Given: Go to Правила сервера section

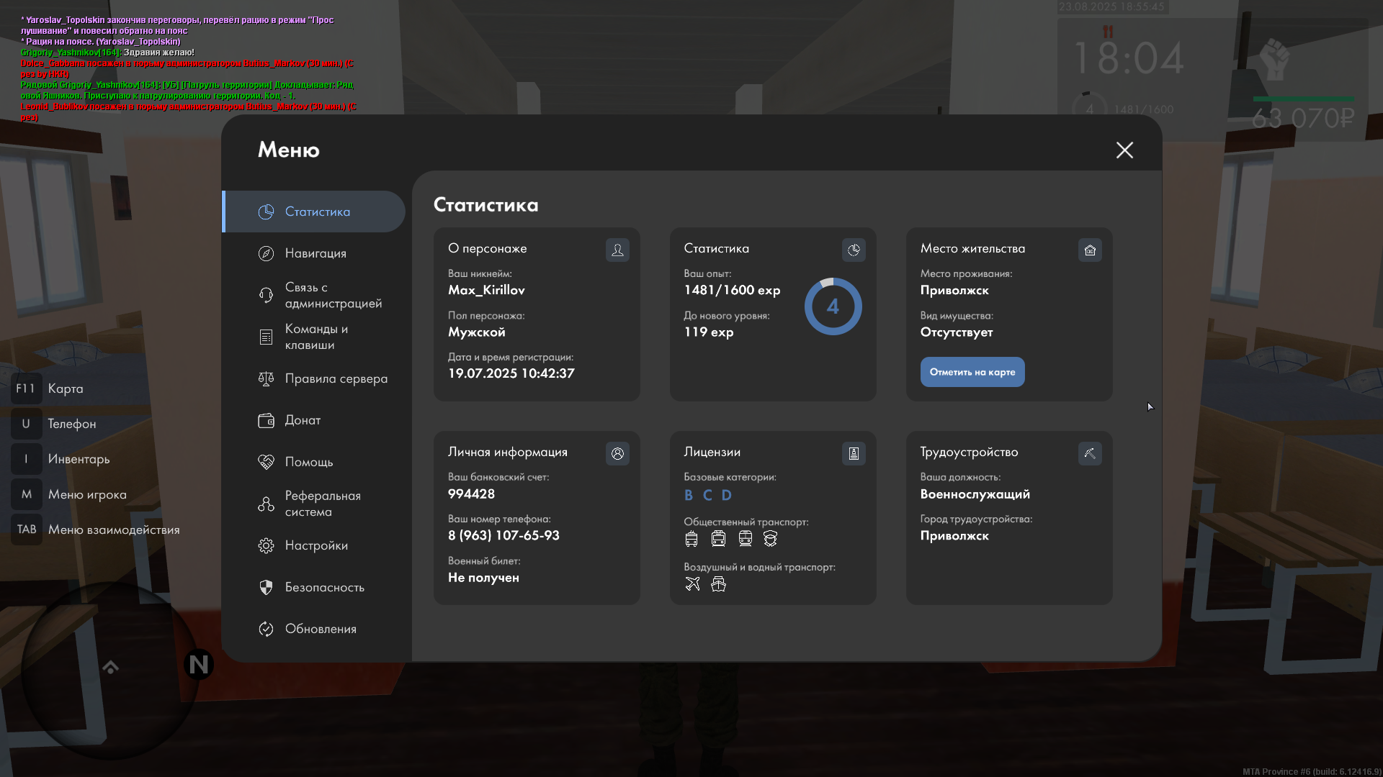Looking at the screenshot, I should (336, 378).
